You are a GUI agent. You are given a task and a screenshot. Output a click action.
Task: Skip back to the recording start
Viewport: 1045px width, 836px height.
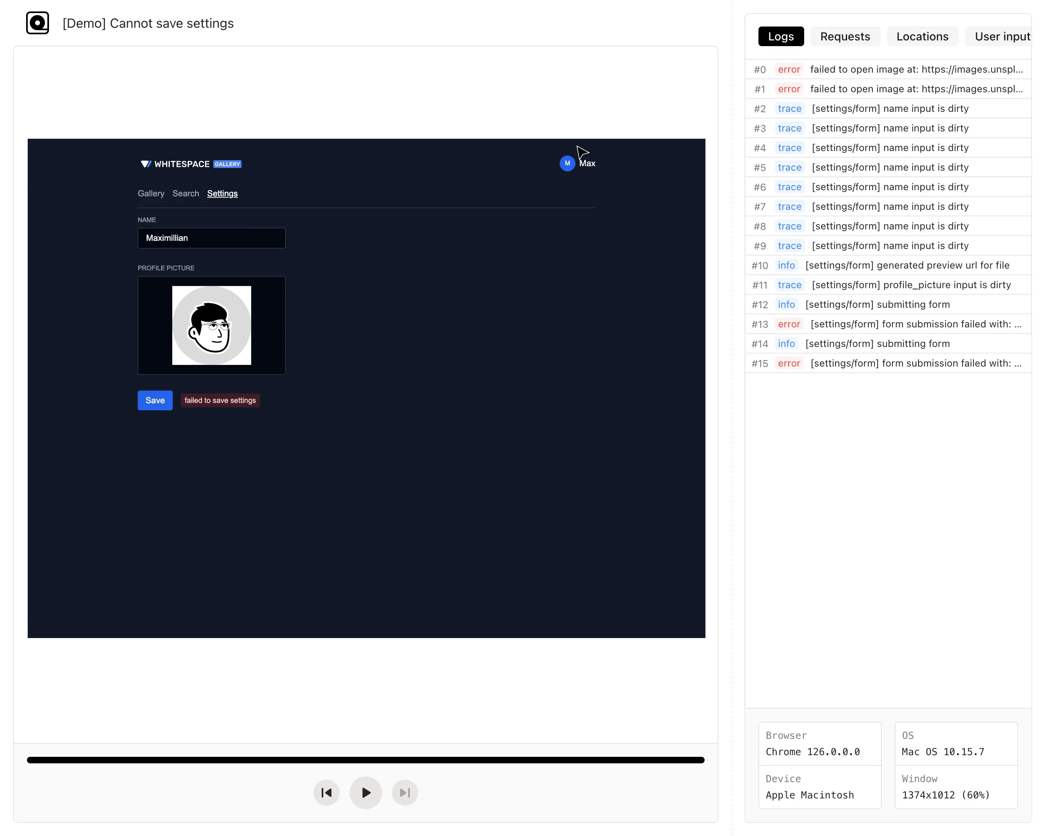coord(326,792)
